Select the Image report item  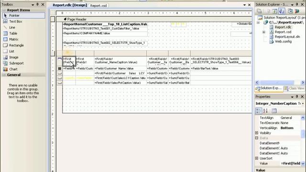(x=23, y=57)
